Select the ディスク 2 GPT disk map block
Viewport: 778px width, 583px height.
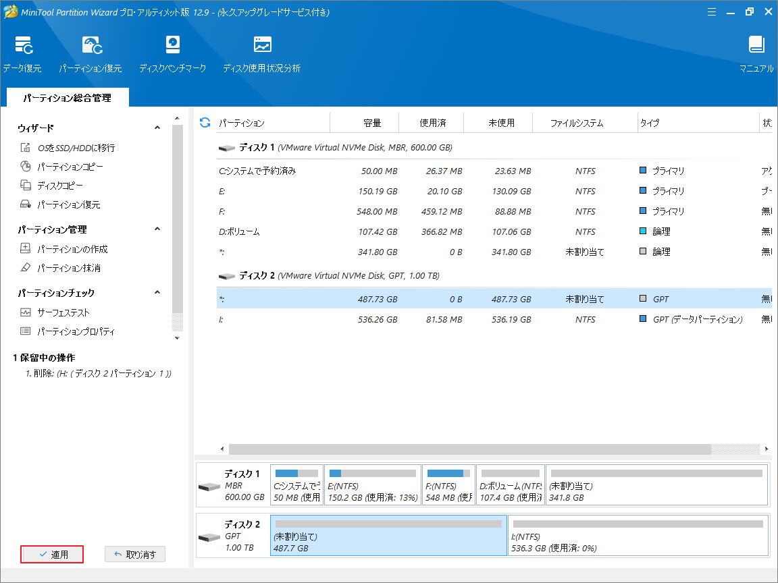click(232, 535)
